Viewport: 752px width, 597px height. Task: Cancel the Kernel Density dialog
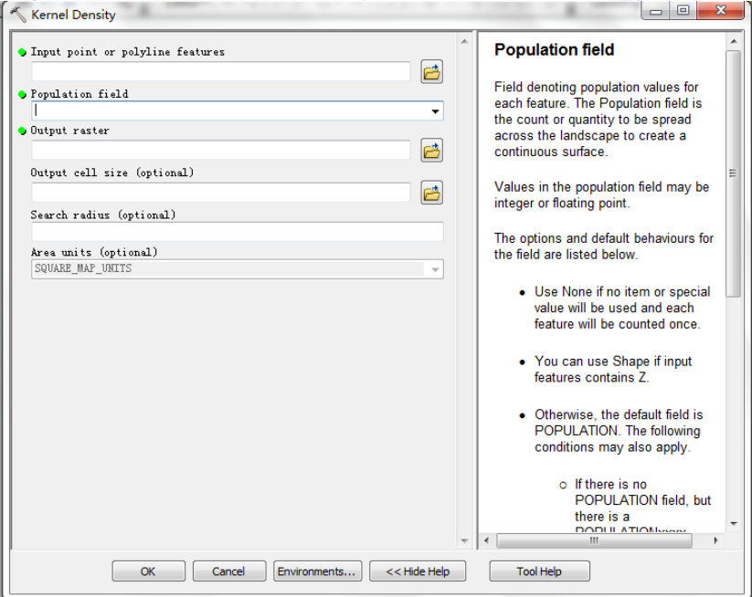228,571
